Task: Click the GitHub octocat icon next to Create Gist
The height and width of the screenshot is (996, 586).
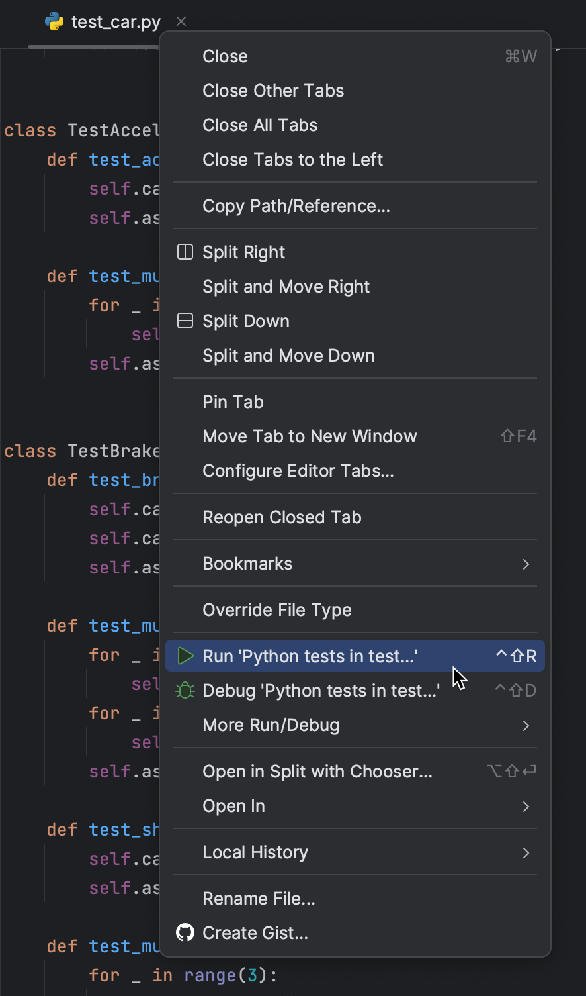Action: coord(185,932)
